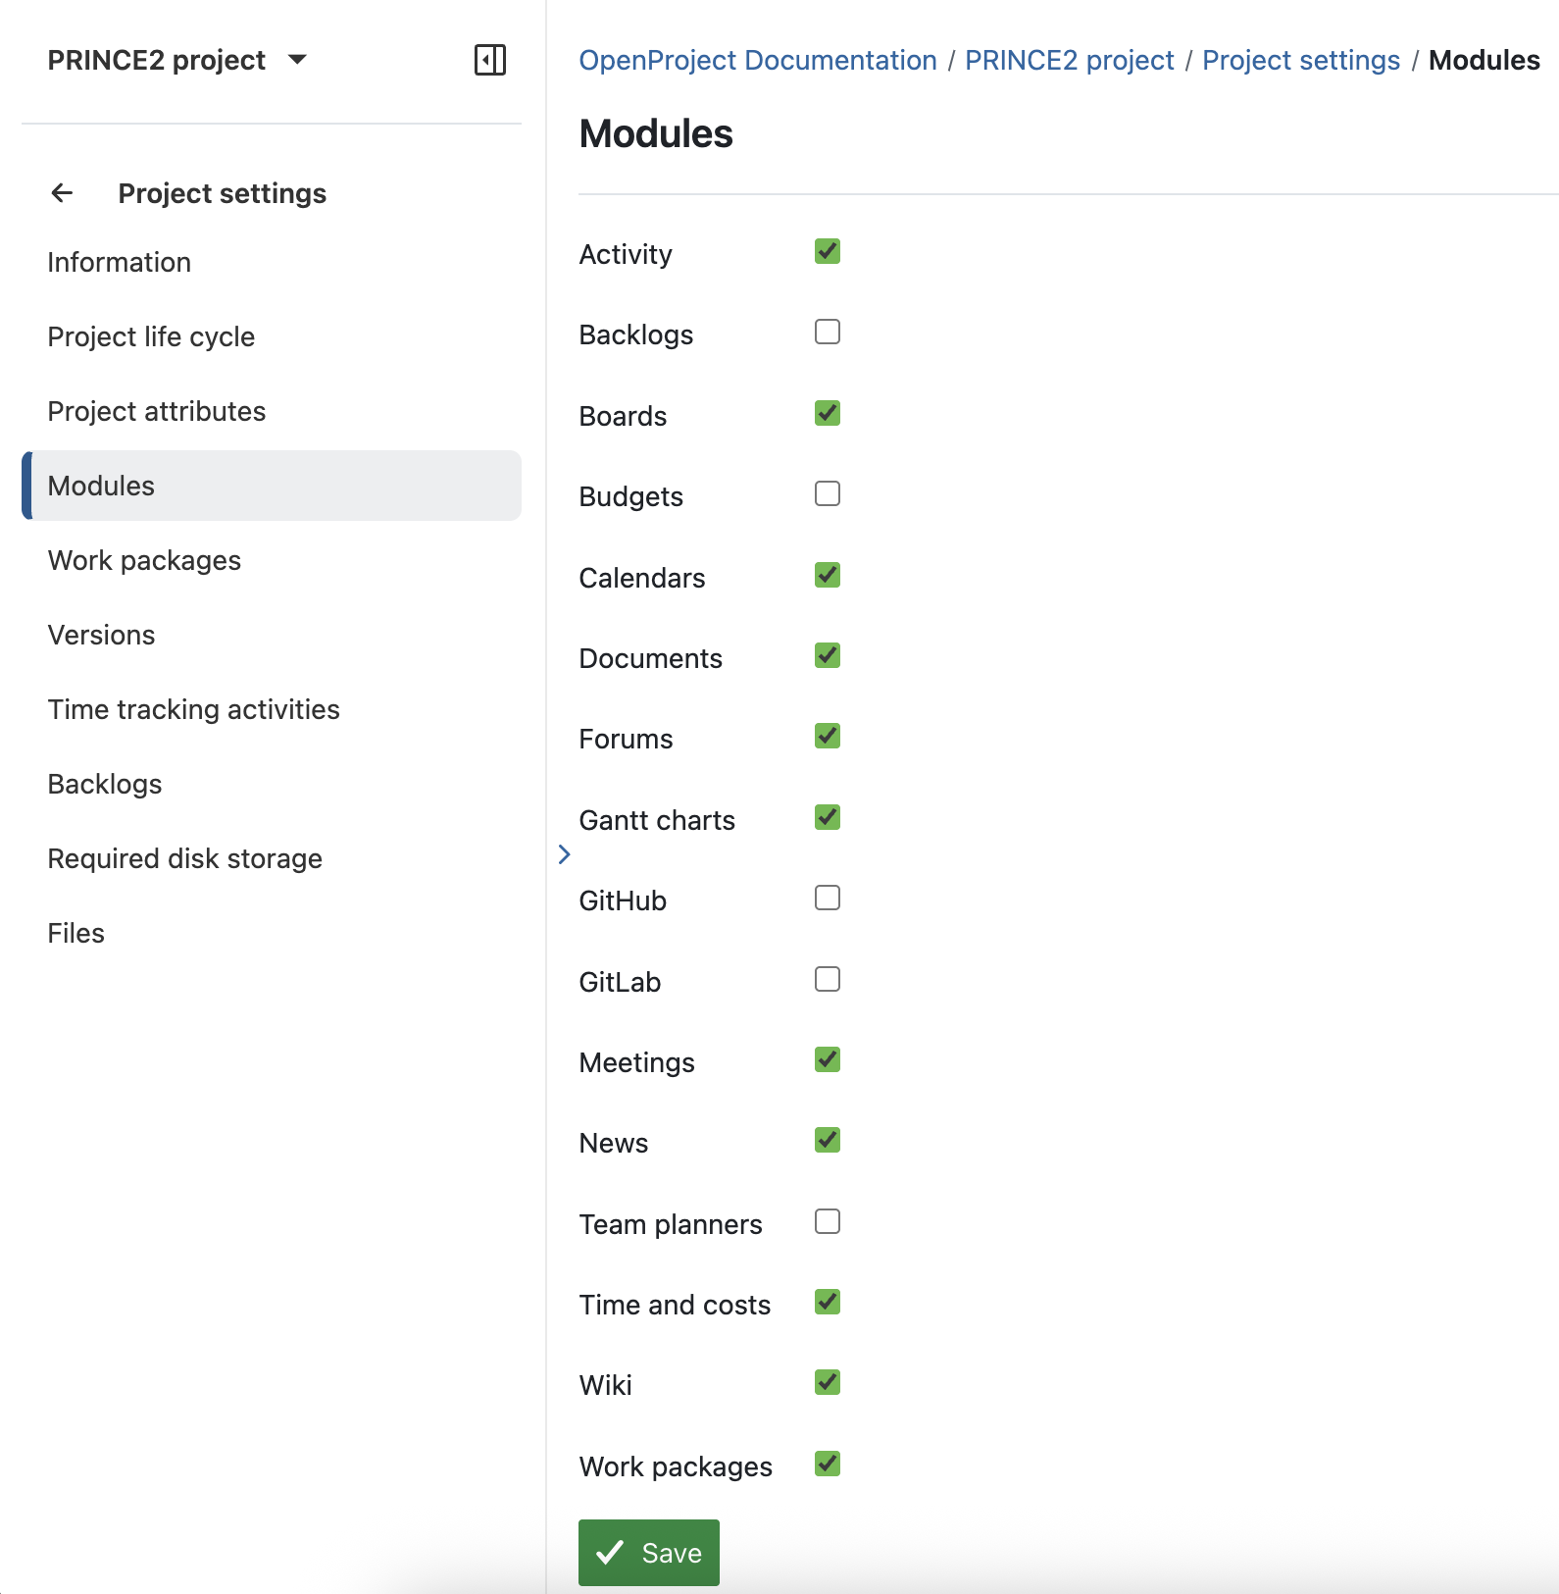Open the PRINCE2 project dropdown arrow
This screenshot has height=1594, width=1559.
point(297,60)
